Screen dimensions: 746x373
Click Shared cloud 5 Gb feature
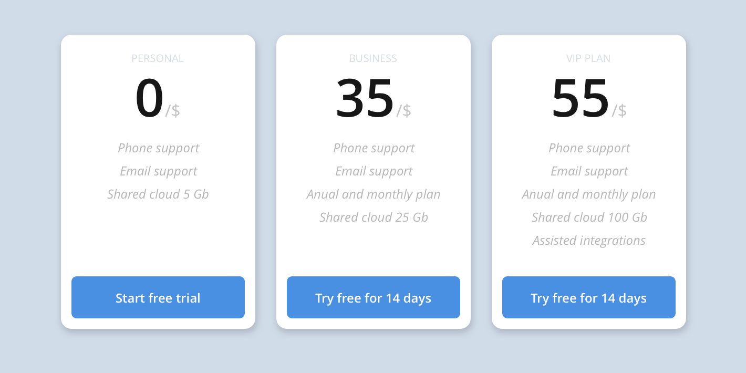point(158,194)
